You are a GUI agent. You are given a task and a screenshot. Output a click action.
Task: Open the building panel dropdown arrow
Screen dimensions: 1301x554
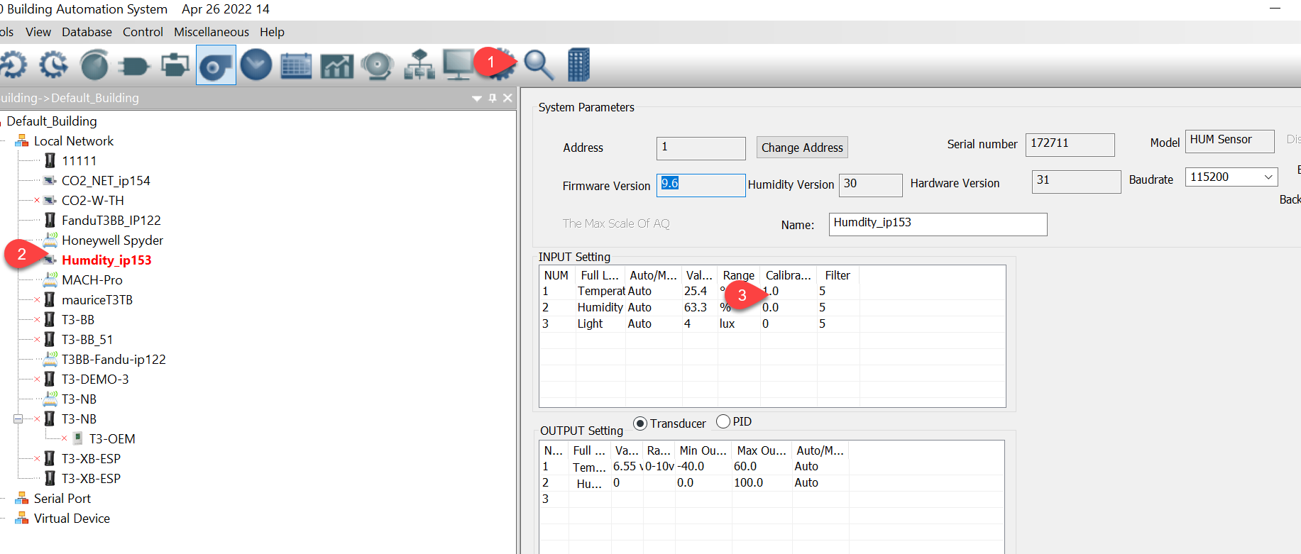tap(477, 99)
